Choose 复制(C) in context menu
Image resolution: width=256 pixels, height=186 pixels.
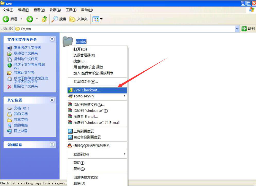click(97, 169)
